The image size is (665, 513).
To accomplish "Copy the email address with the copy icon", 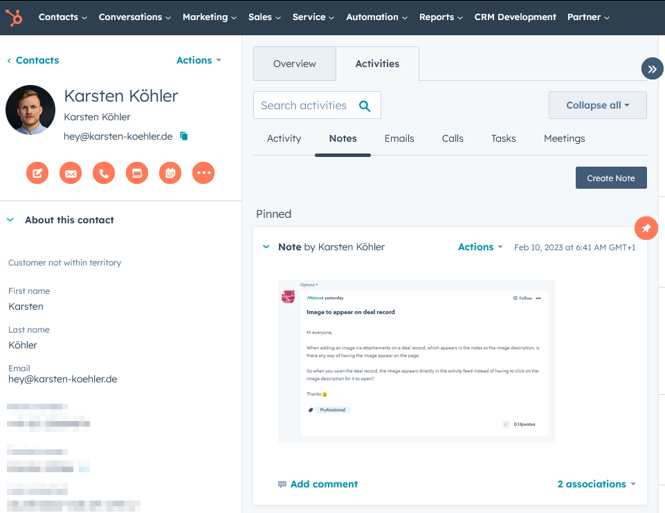I will pyautogui.click(x=184, y=136).
